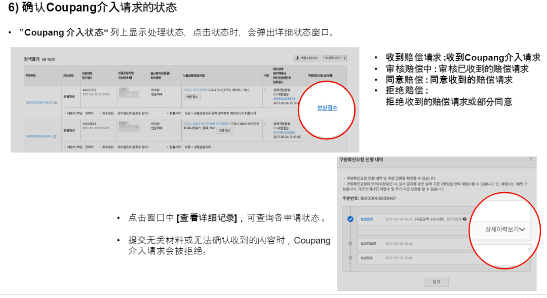The image size is (547, 298).
Task: Click the circled 보상접수 link
Action: pyautogui.click(x=326, y=107)
